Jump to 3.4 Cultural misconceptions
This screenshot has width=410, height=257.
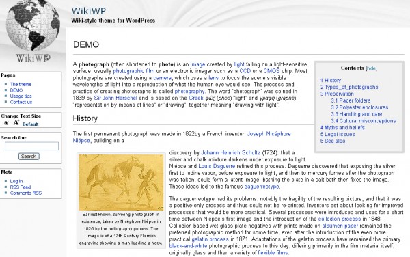click(x=364, y=121)
